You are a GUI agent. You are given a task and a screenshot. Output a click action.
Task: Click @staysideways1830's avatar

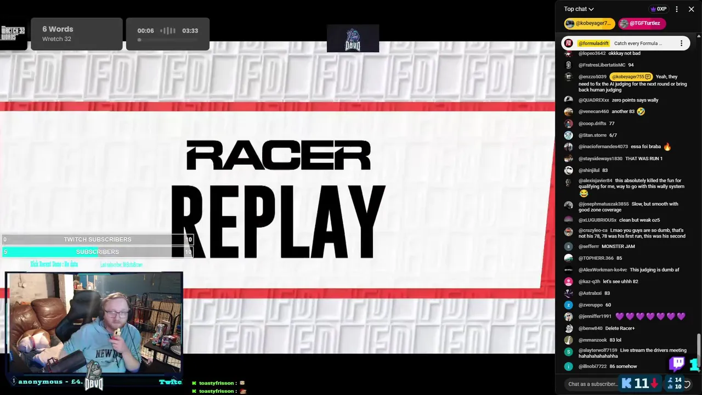click(x=569, y=159)
